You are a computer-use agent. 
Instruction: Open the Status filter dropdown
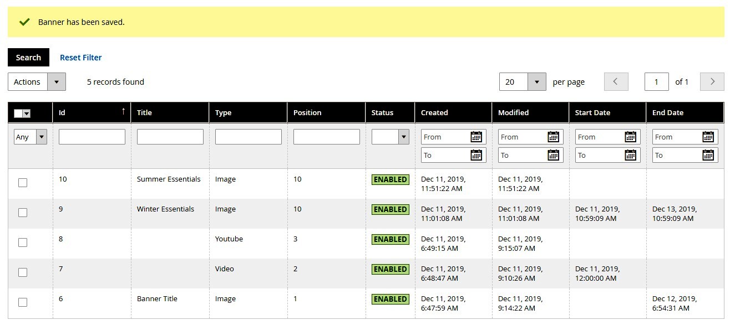tap(391, 137)
